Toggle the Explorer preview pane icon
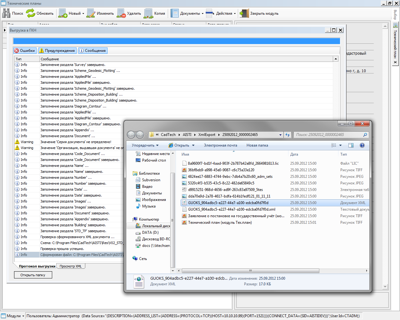Screen dimensions: 400x320 pos(351,145)
